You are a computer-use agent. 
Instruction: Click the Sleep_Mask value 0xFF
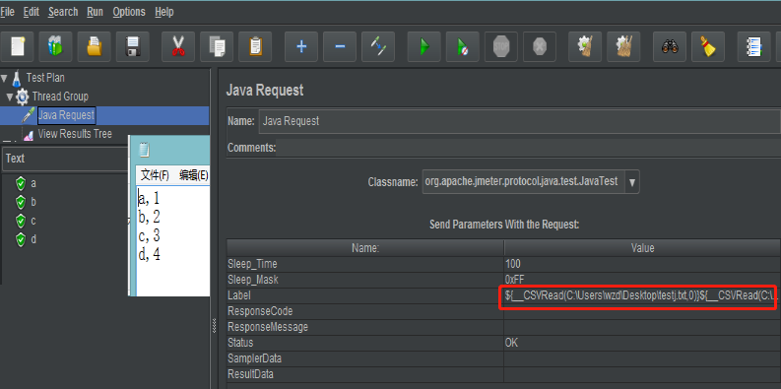point(514,280)
